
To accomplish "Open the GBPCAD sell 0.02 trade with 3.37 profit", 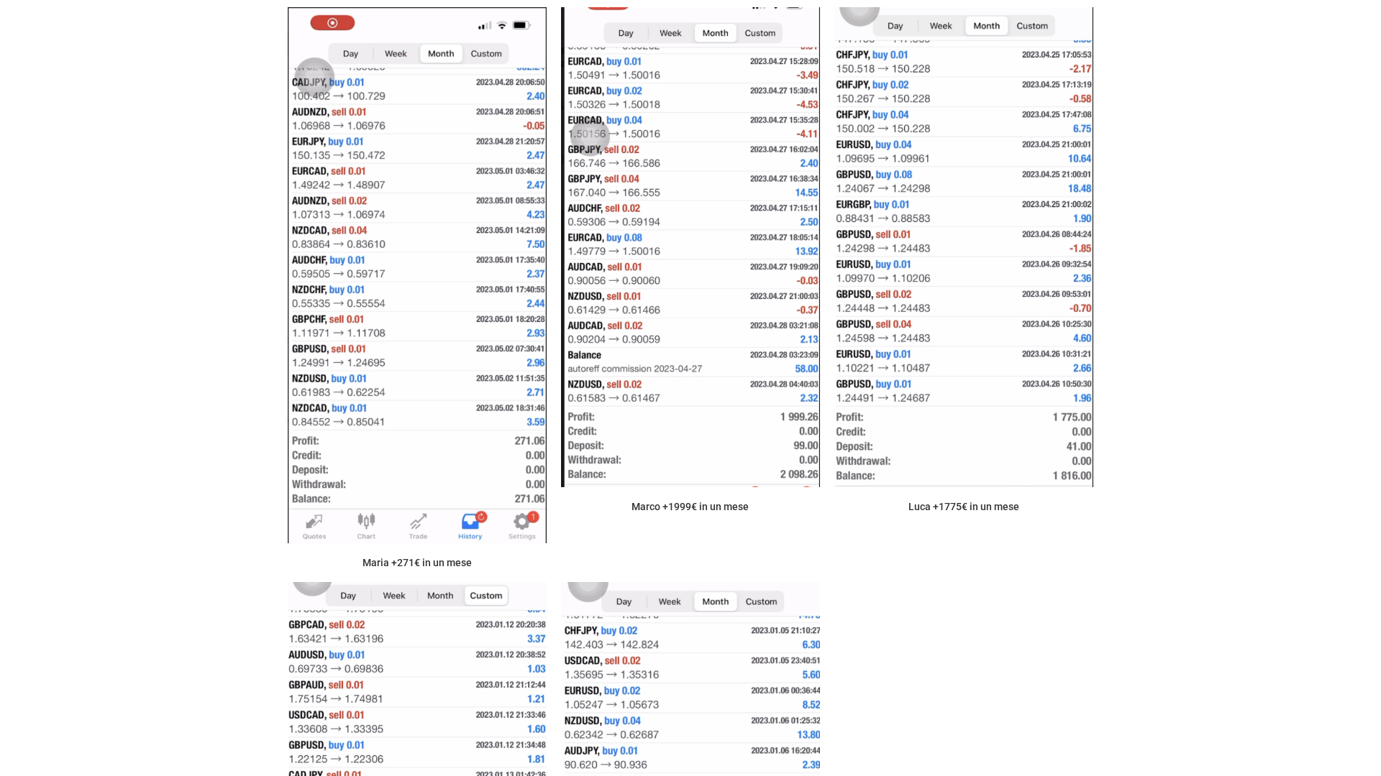I will [x=417, y=632].
